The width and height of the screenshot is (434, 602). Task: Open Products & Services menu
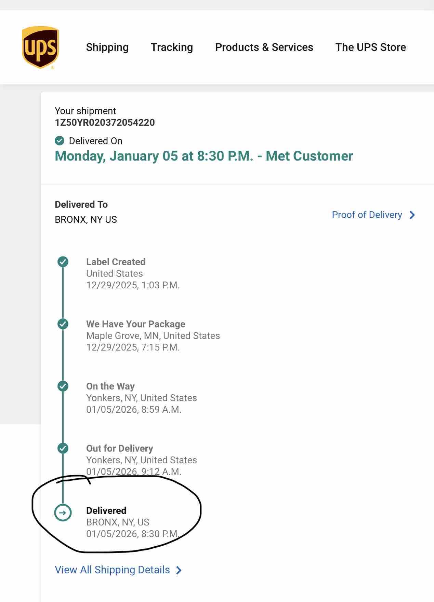(x=264, y=47)
